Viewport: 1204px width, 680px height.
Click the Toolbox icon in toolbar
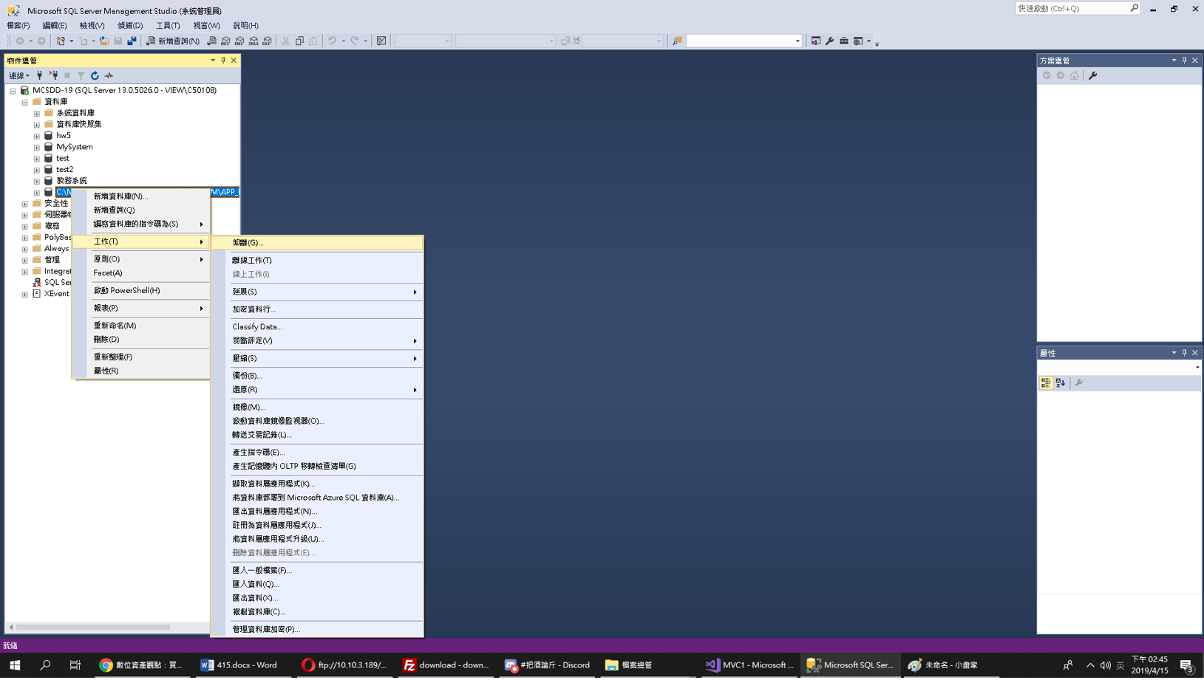(843, 41)
